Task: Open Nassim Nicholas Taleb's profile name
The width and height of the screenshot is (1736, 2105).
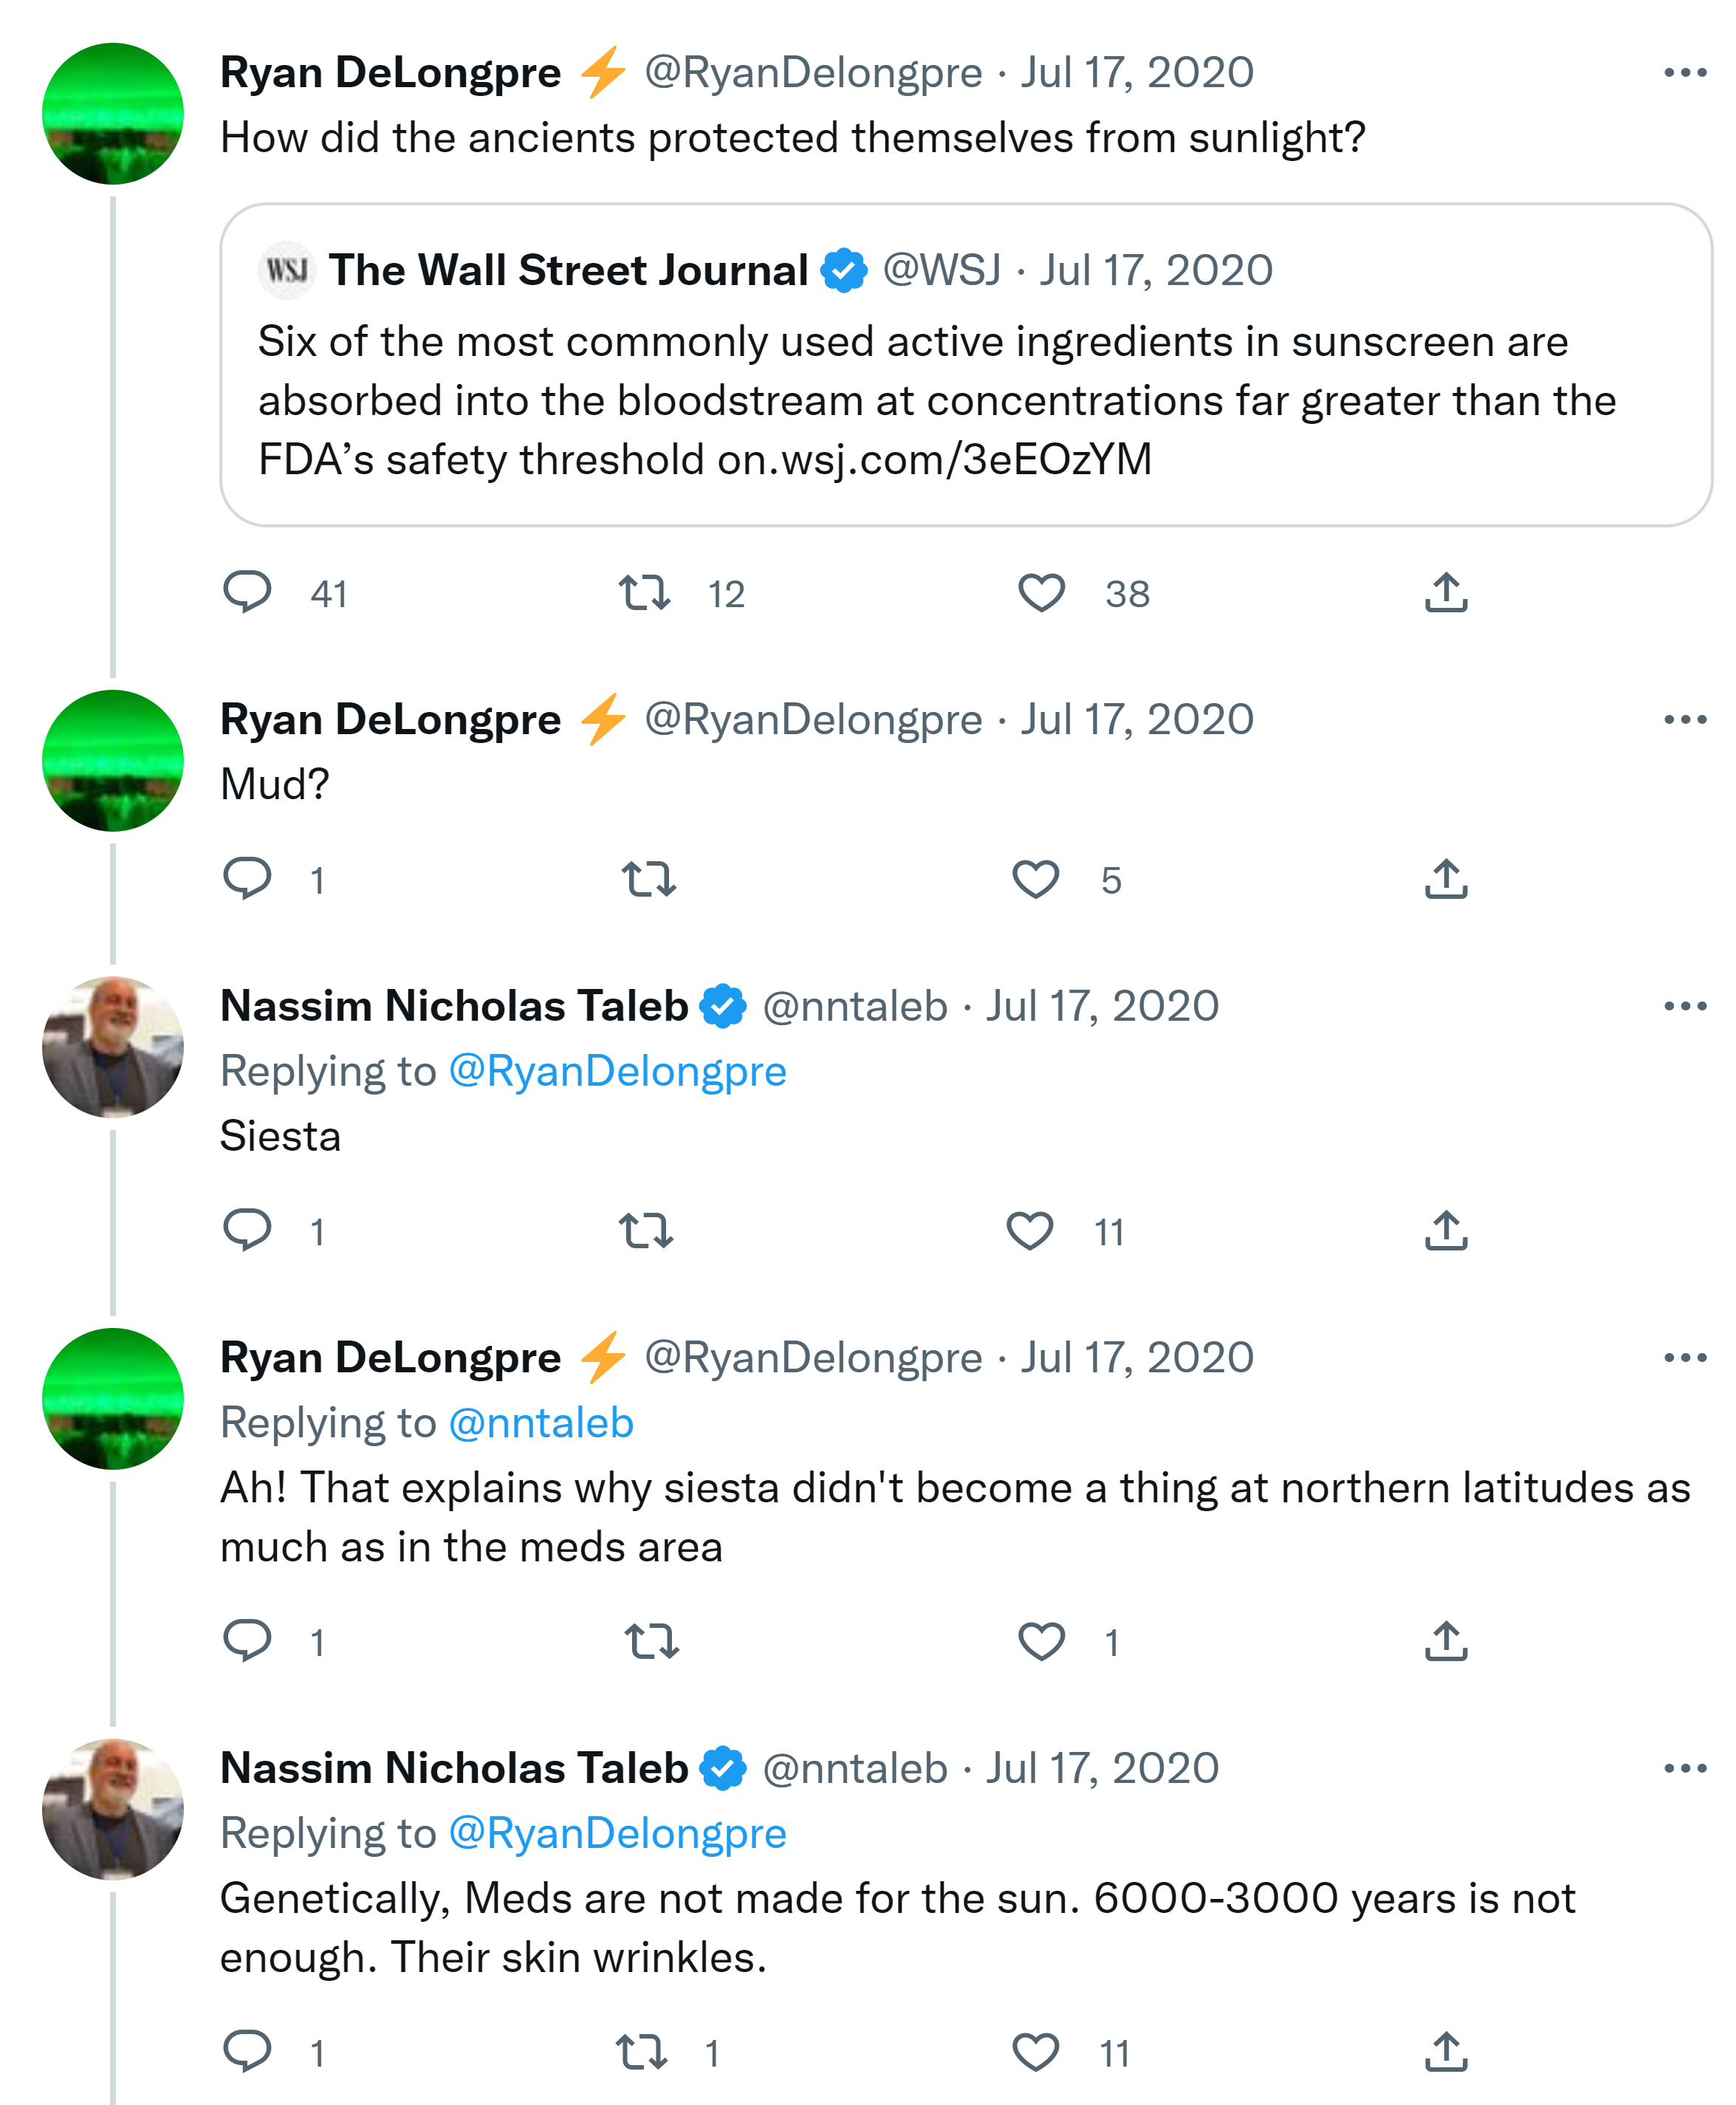Action: pos(454,1006)
